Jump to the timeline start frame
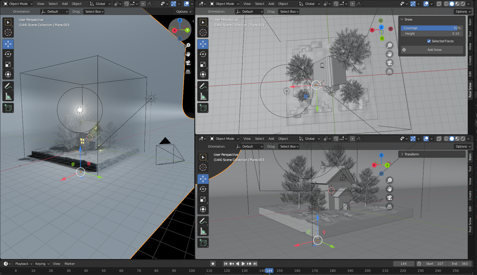The height and width of the screenshot is (275, 477). pos(226,264)
